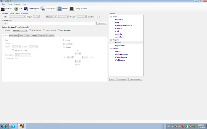Open the Activity Window icon
Image resolution: width=207 pixels, height=129 pixels.
coord(72,9)
